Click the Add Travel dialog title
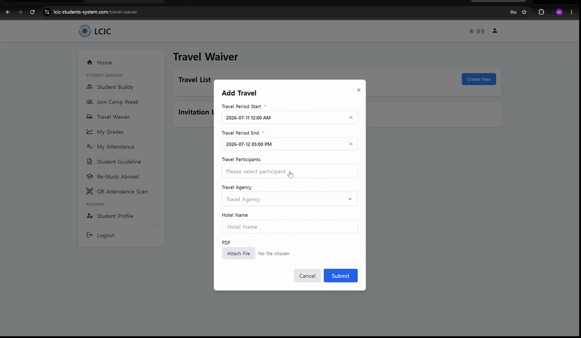Viewport: 581px width, 338px height. coord(239,93)
